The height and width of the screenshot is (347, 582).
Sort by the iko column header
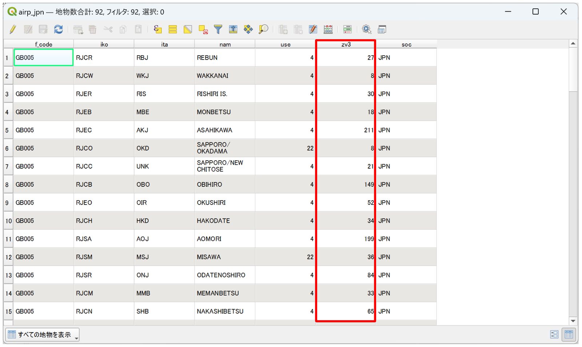[104, 44]
